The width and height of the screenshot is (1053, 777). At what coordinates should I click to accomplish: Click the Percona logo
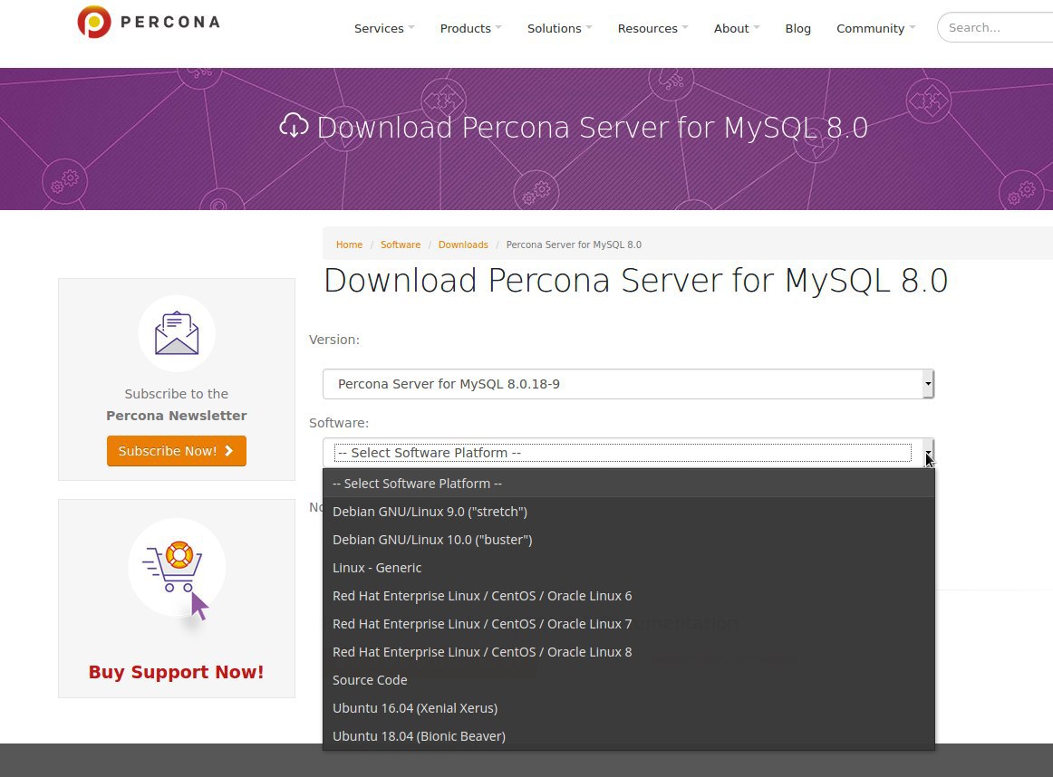(149, 22)
